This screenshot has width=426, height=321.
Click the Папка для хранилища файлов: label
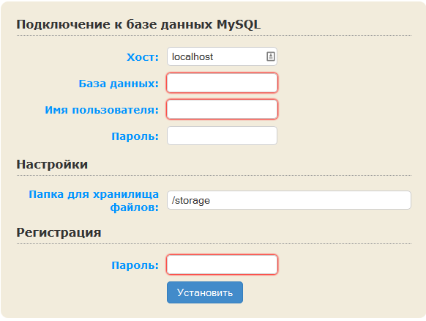[94, 201]
